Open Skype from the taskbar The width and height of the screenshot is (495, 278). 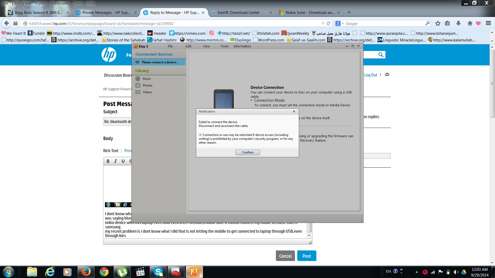tap(158, 272)
